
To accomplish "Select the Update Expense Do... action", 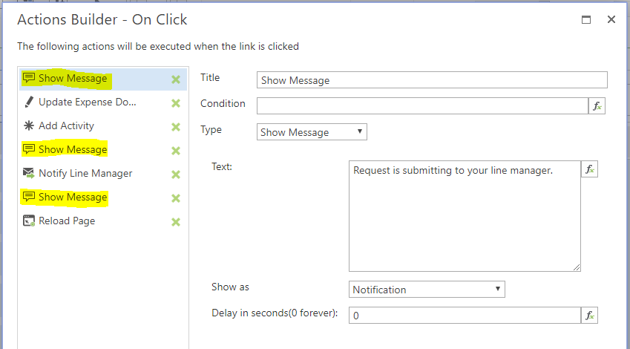I will tap(87, 102).
